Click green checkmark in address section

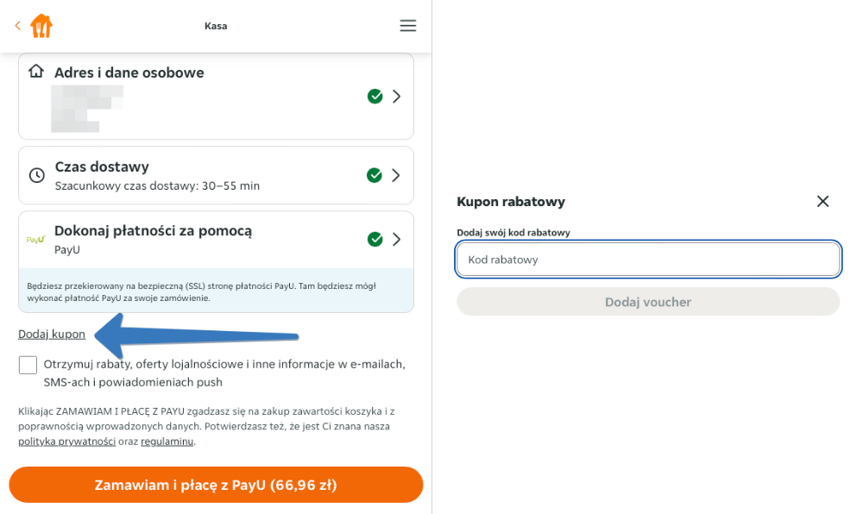(x=375, y=97)
